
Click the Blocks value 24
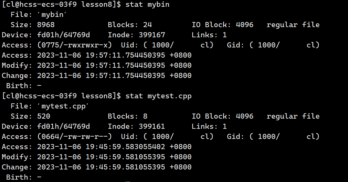tap(147, 25)
